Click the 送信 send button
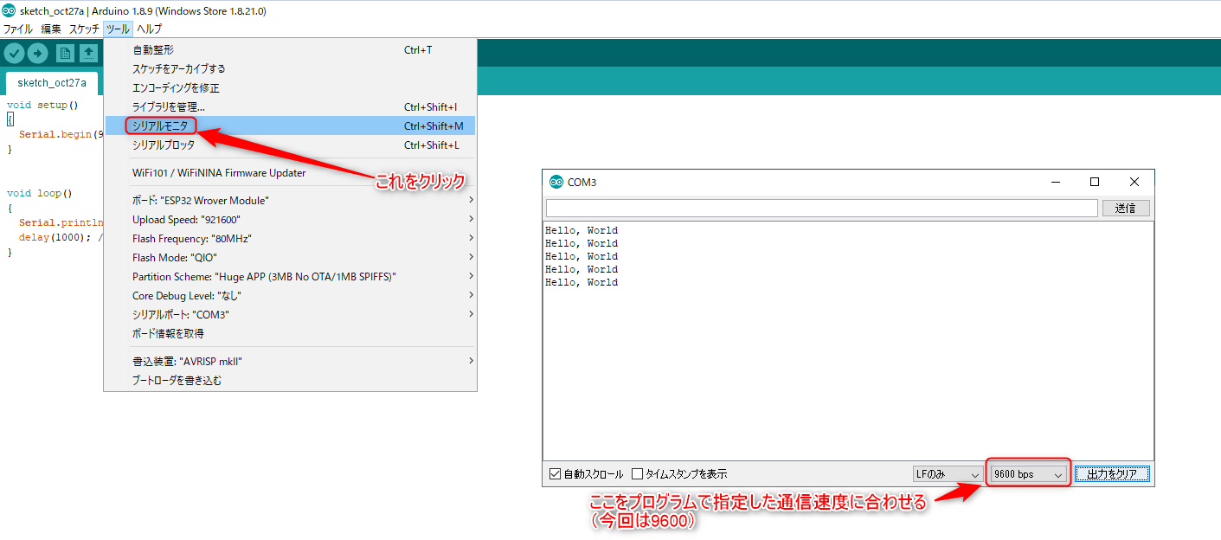Image resolution: width=1221 pixels, height=540 pixels. [x=1126, y=208]
